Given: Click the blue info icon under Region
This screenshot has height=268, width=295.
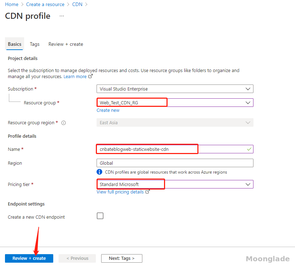Looking at the screenshot, I should click(x=99, y=172).
